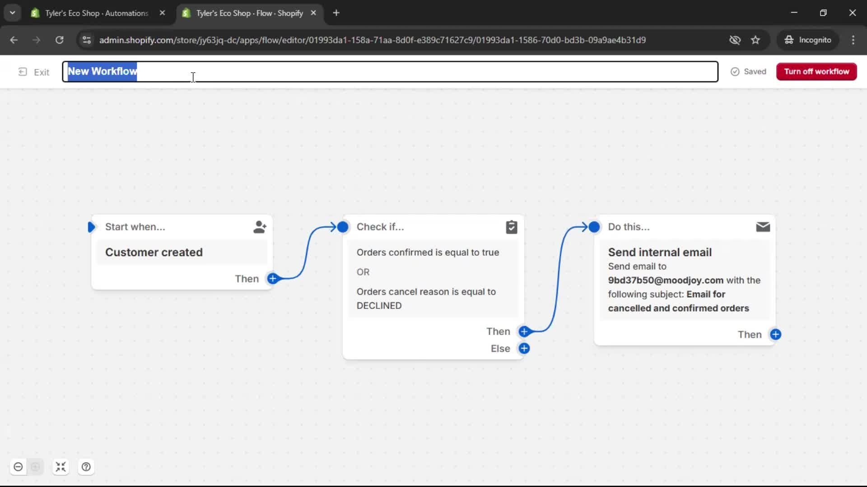
Task: Click the Exit button
Action: point(34,72)
